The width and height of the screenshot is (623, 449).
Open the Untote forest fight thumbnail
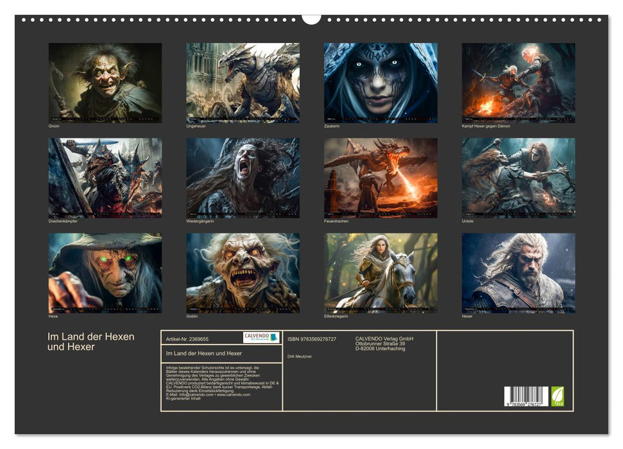coord(518,178)
